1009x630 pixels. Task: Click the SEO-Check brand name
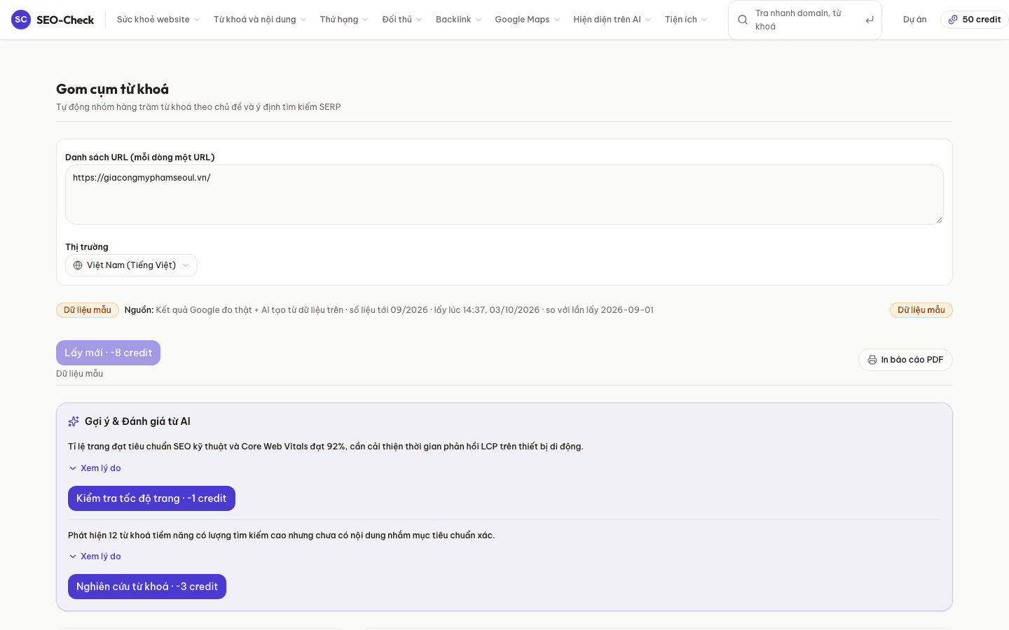(65, 20)
